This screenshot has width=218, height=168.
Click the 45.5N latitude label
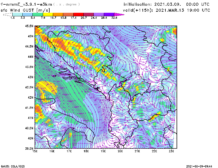[x=29, y=26]
